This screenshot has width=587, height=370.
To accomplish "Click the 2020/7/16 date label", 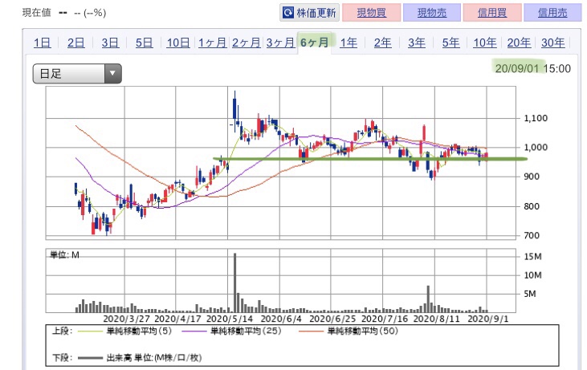I will click(385, 319).
